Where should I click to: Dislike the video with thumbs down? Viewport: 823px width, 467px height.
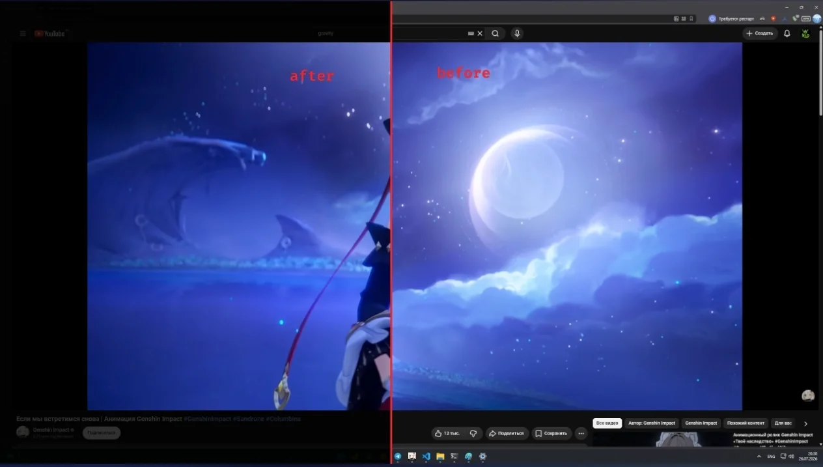pyautogui.click(x=474, y=433)
